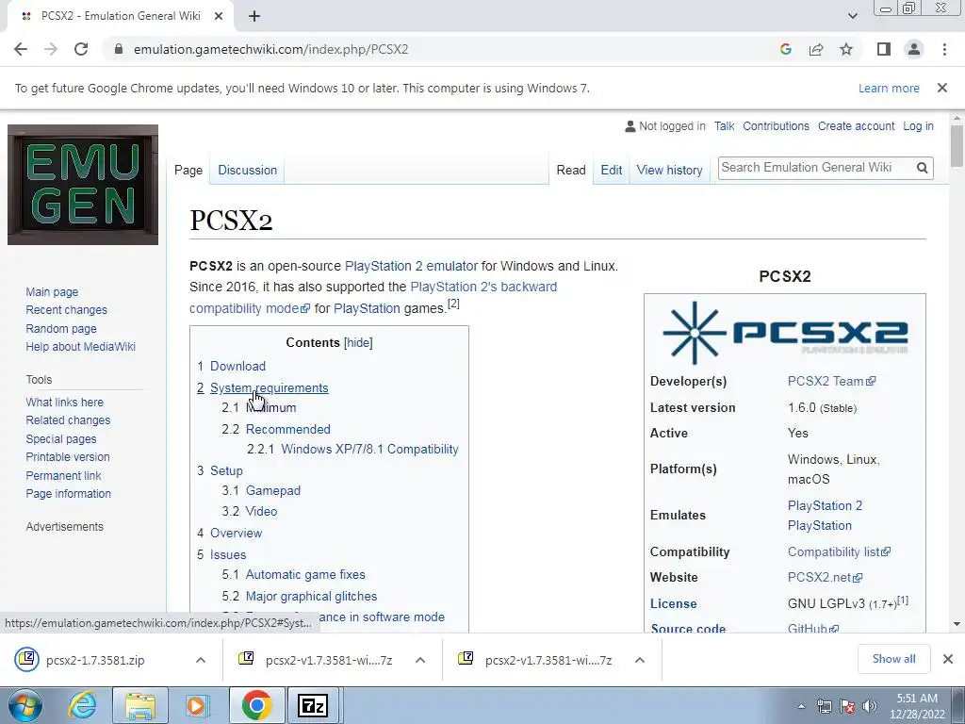Viewport: 965px width, 724px height.
Task: Open the Edit tab
Action: point(611,170)
